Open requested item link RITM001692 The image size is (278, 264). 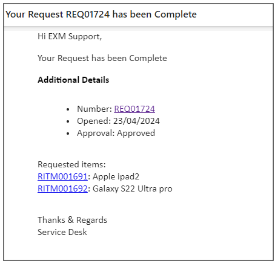coord(62,188)
